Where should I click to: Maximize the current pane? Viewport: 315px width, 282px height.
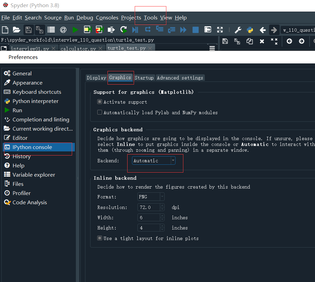pyautogui.click(x=208, y=29)
